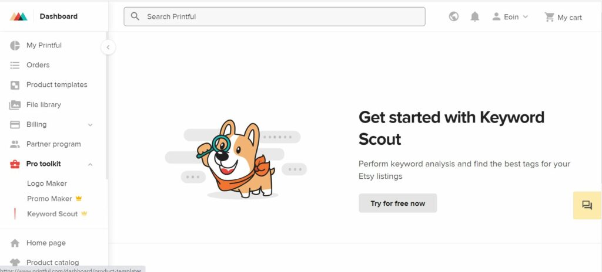
Task: Click the search magnifier icon
Action: coord(135,16)
